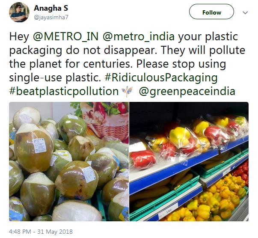Click the 160 price tag on the shelf
The image size is (258, 238).
[x=168, y=211]
